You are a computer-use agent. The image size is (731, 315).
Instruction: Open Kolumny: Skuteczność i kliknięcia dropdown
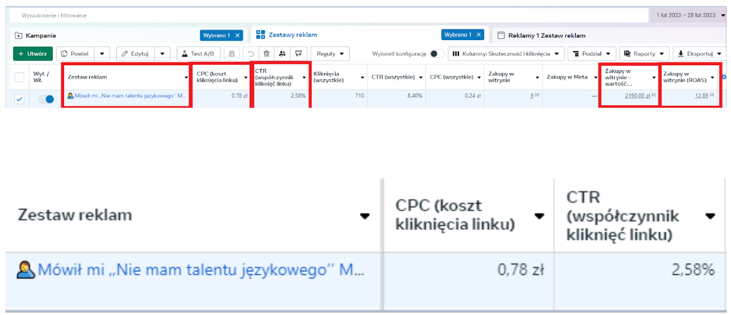click(x=506, y=53)
